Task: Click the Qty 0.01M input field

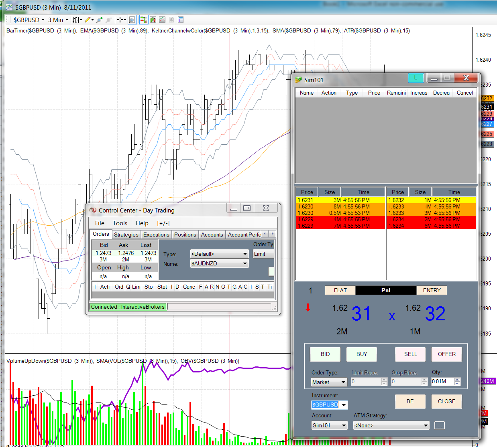Action: click(443, 382)
